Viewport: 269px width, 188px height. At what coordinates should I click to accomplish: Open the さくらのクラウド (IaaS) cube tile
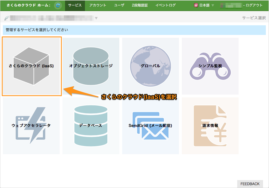coord(31,66)
